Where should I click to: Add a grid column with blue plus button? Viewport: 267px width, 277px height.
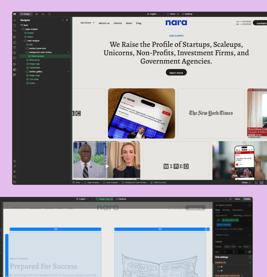[x=208, y=229]
